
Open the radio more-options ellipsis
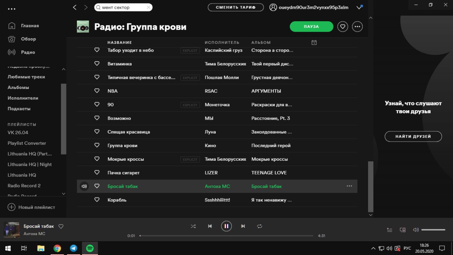click(x=357, y=26)
